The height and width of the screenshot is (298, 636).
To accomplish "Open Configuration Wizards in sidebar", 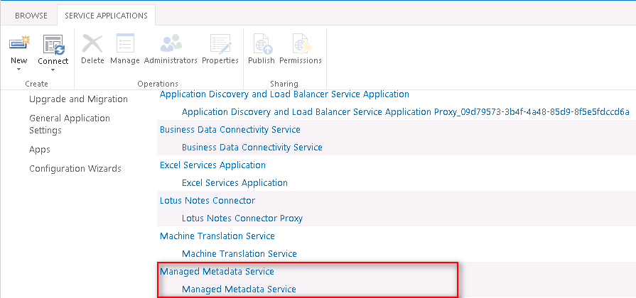I will tap(75, 169).
